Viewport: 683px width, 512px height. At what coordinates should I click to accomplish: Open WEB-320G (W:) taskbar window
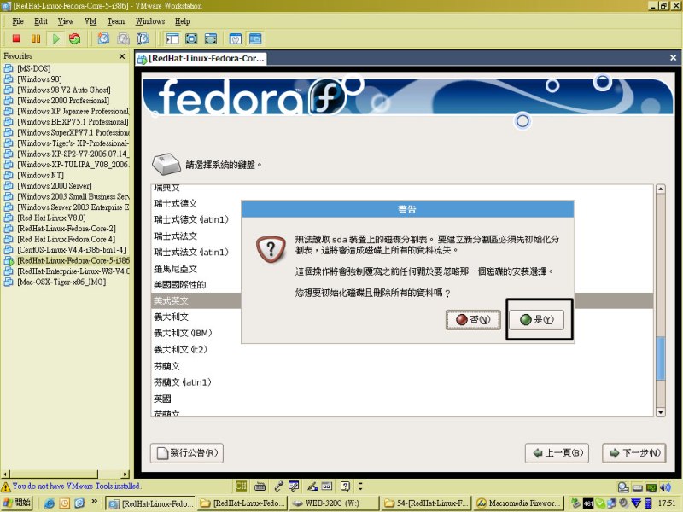[333, 503]
